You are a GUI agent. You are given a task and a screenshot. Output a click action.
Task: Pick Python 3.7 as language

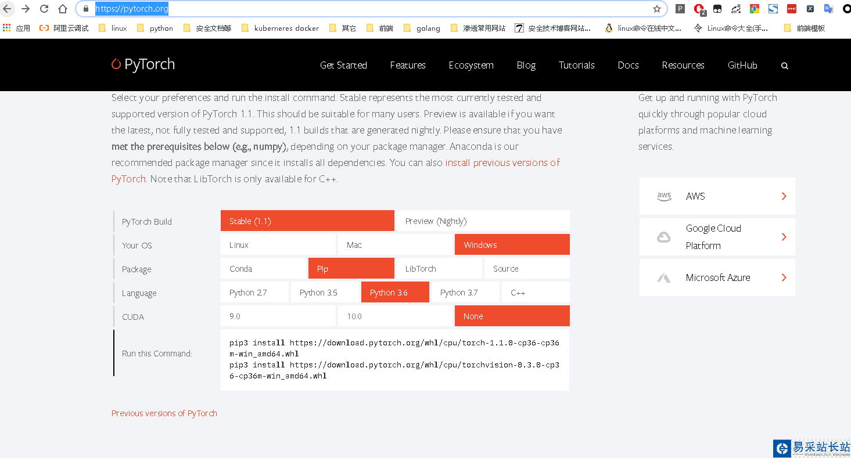click(x=465, y=292)
